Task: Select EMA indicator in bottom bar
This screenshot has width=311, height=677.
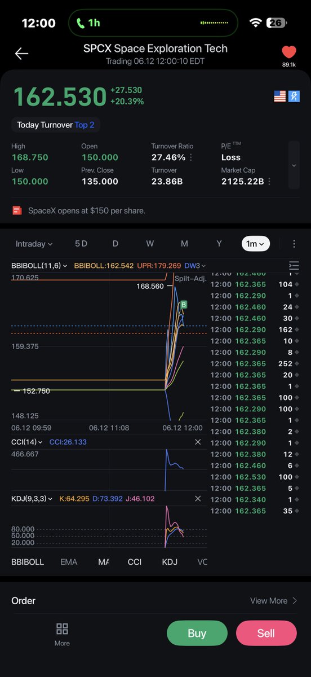Action: [x=69, y=562]
